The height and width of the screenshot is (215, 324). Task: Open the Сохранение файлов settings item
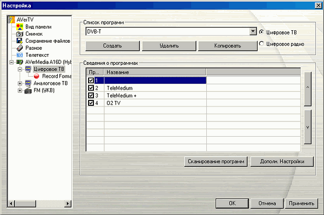[48, 41]
